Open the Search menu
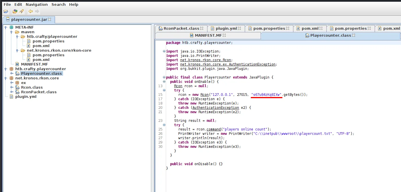 point(58,4)
